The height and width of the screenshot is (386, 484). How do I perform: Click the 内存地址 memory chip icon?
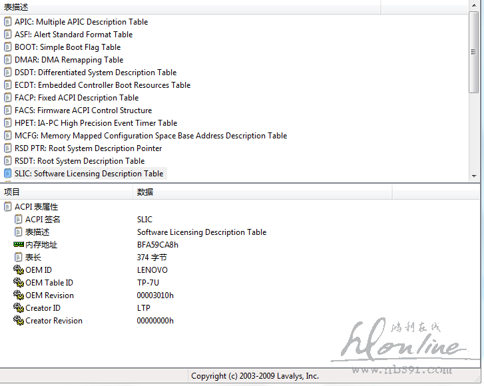[x=19, y=245]
